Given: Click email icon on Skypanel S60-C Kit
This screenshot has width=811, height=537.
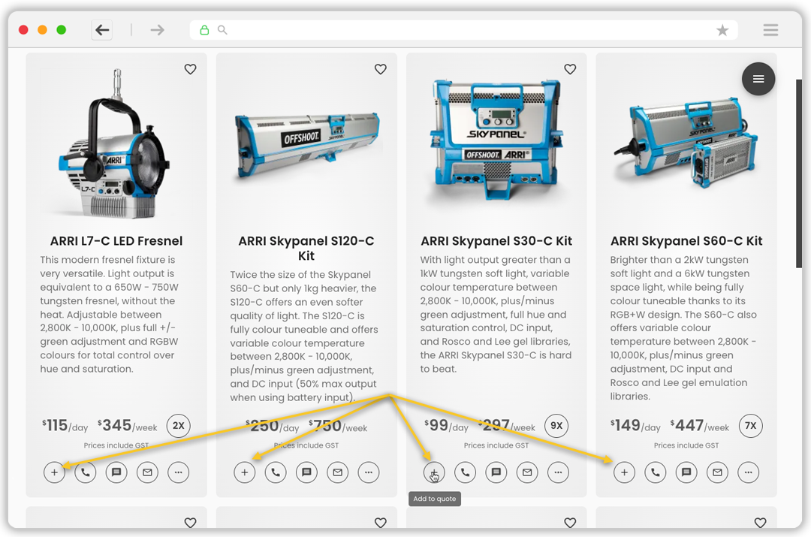Looking at the screenshot, I should [717, 472].
